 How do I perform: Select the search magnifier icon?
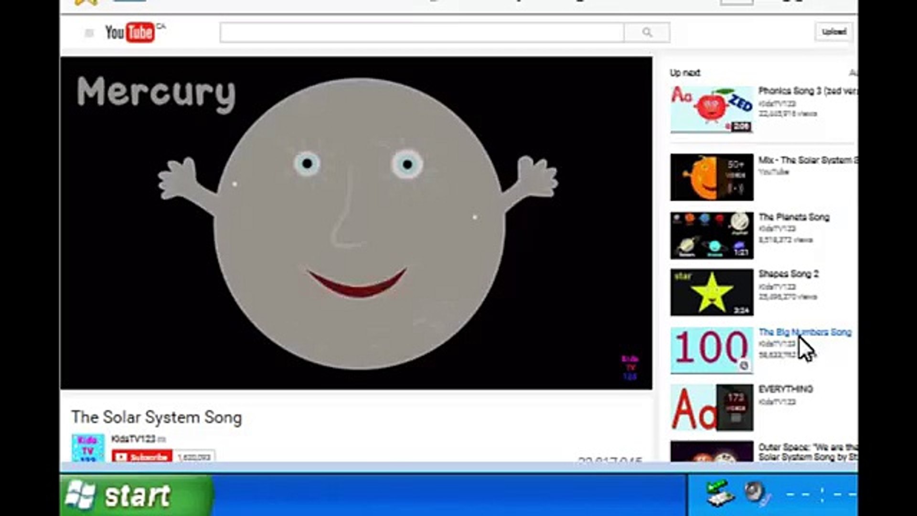point(647,32)
